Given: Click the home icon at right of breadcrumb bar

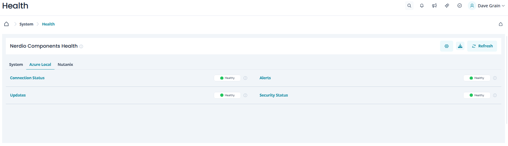Looking at the screenshot, I should (500, 24).
